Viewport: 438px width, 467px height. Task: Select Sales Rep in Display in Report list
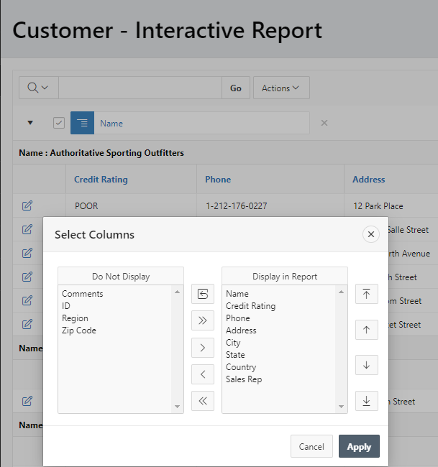coord(244,379)
